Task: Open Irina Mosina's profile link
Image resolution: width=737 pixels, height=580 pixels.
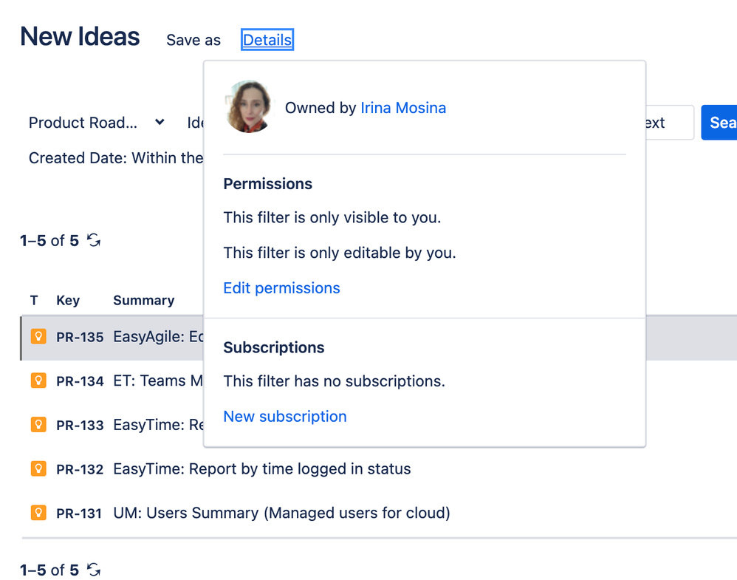Action: [403, 108]
